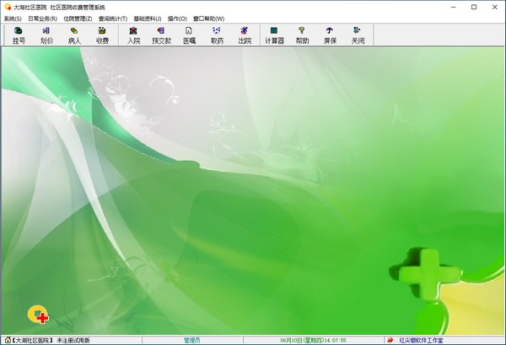Launch the 计算器 calculator
The image size is (506, 345).
[274, 34]
